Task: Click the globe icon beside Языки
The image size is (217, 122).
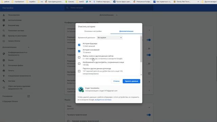Action: pos(4,60)
